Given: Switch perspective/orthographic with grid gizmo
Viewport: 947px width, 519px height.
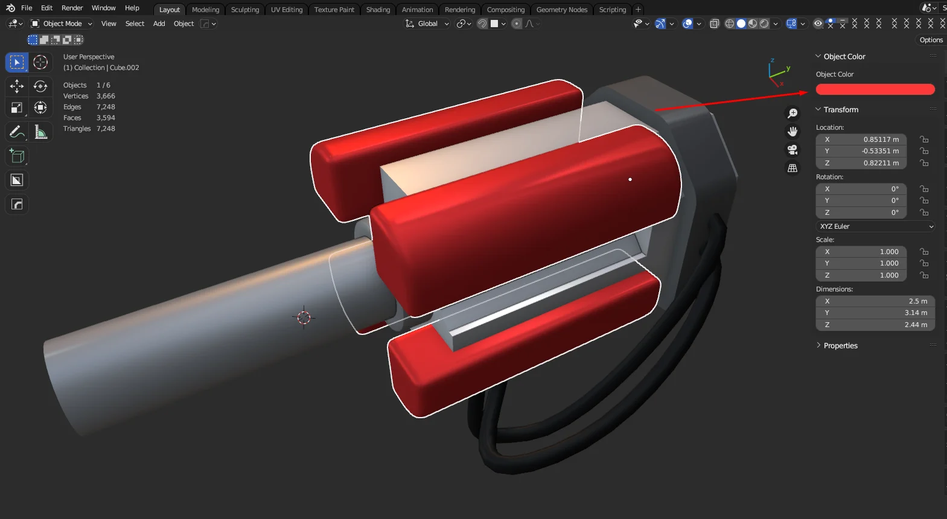Looking at the screenshot, I should (x=792, y=168).
